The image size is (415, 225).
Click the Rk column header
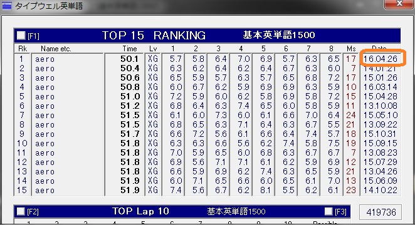click(x=23, y=49)
